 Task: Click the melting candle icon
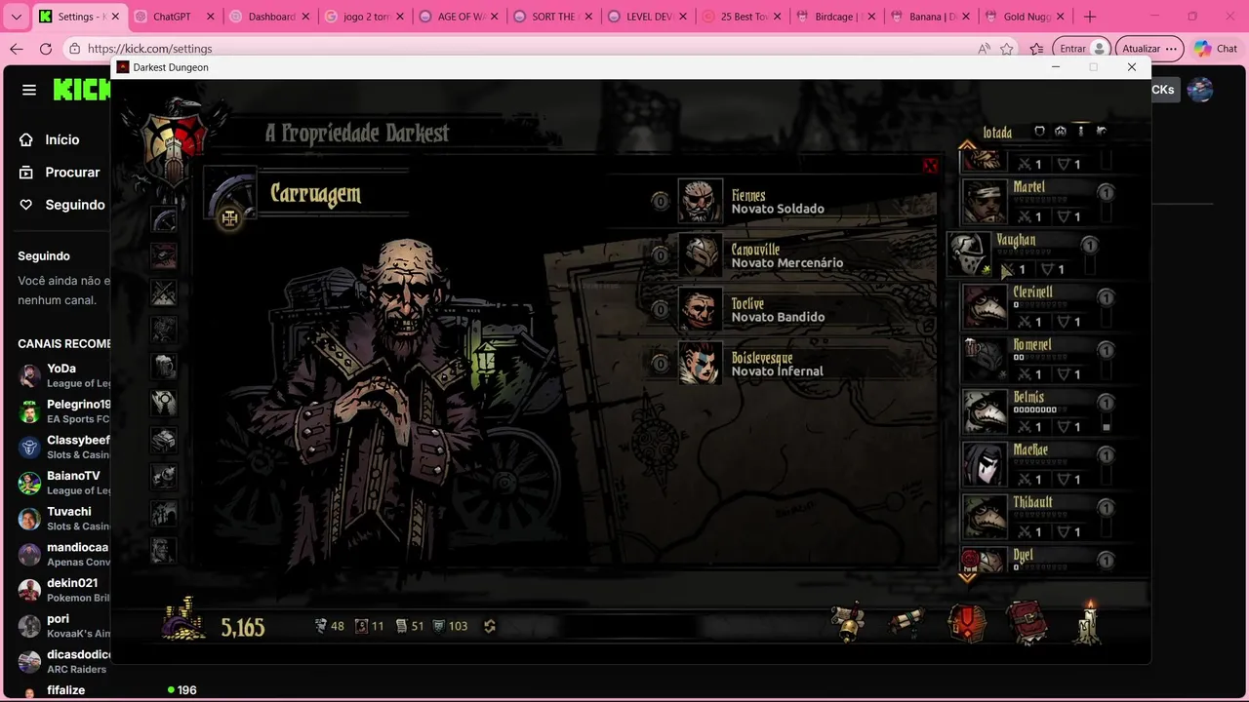coord(1089,622)
